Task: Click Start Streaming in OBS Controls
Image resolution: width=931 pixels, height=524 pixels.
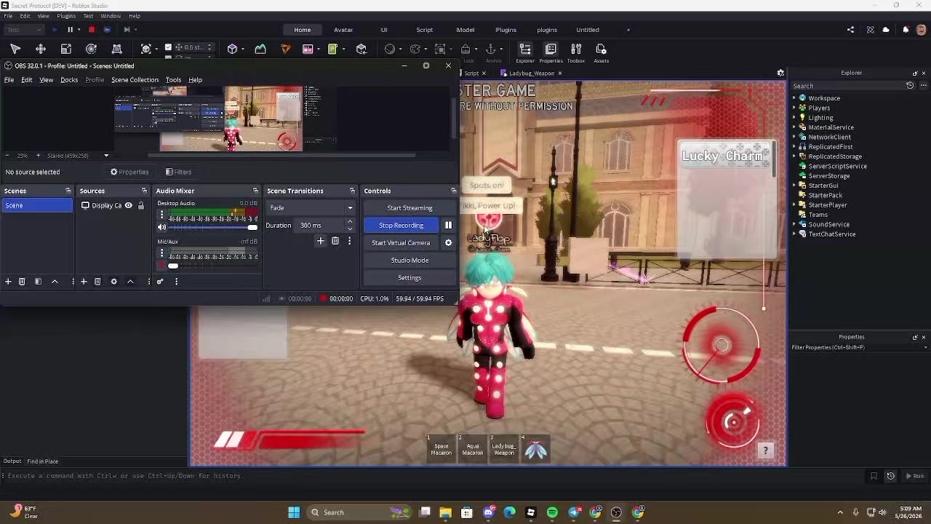Action: click(x=409, y=208)
